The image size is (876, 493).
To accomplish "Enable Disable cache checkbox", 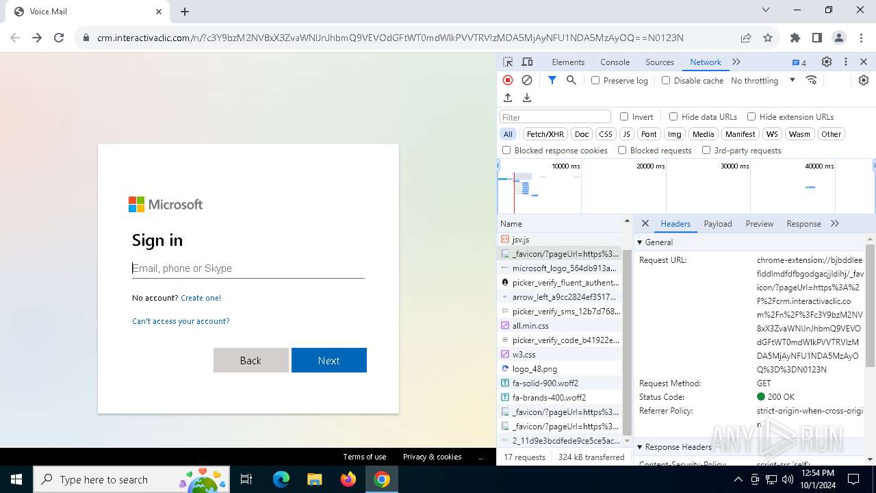I will [x=666, y=80].
